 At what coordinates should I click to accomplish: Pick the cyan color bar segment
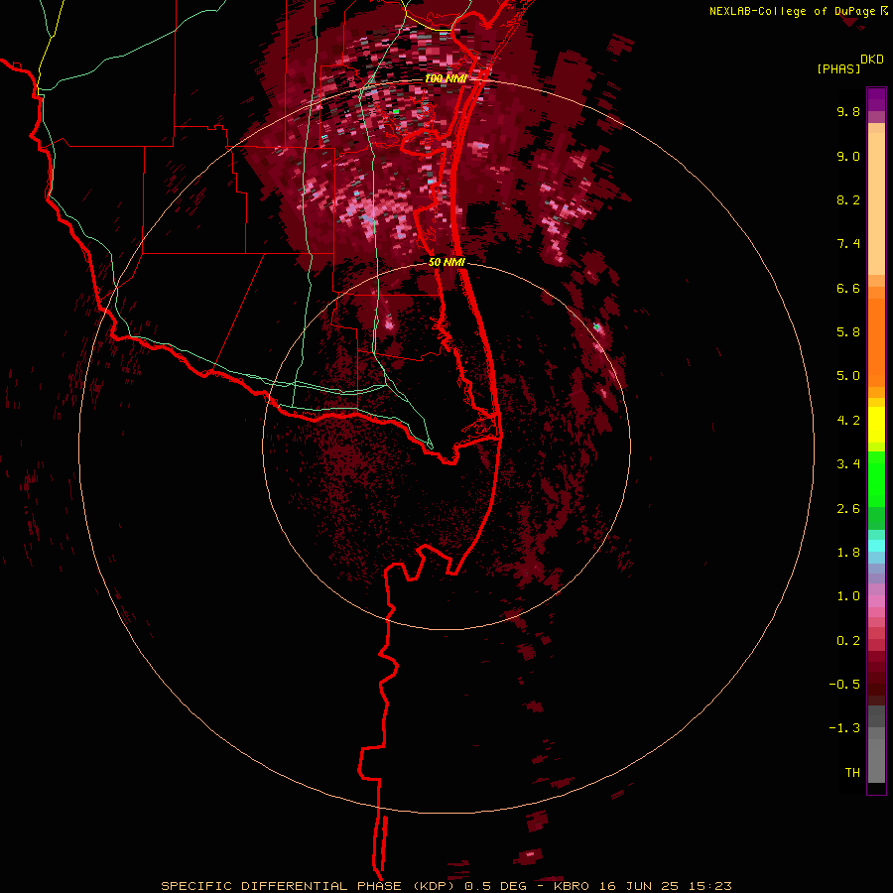(x=876, y=546)
